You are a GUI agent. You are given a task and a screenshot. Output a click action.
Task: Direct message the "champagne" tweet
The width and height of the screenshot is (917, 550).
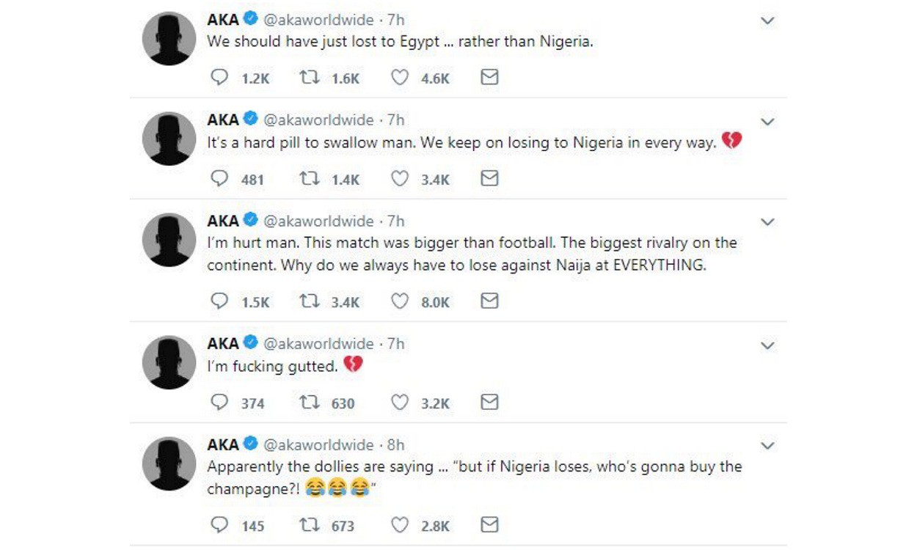(489, 525)
